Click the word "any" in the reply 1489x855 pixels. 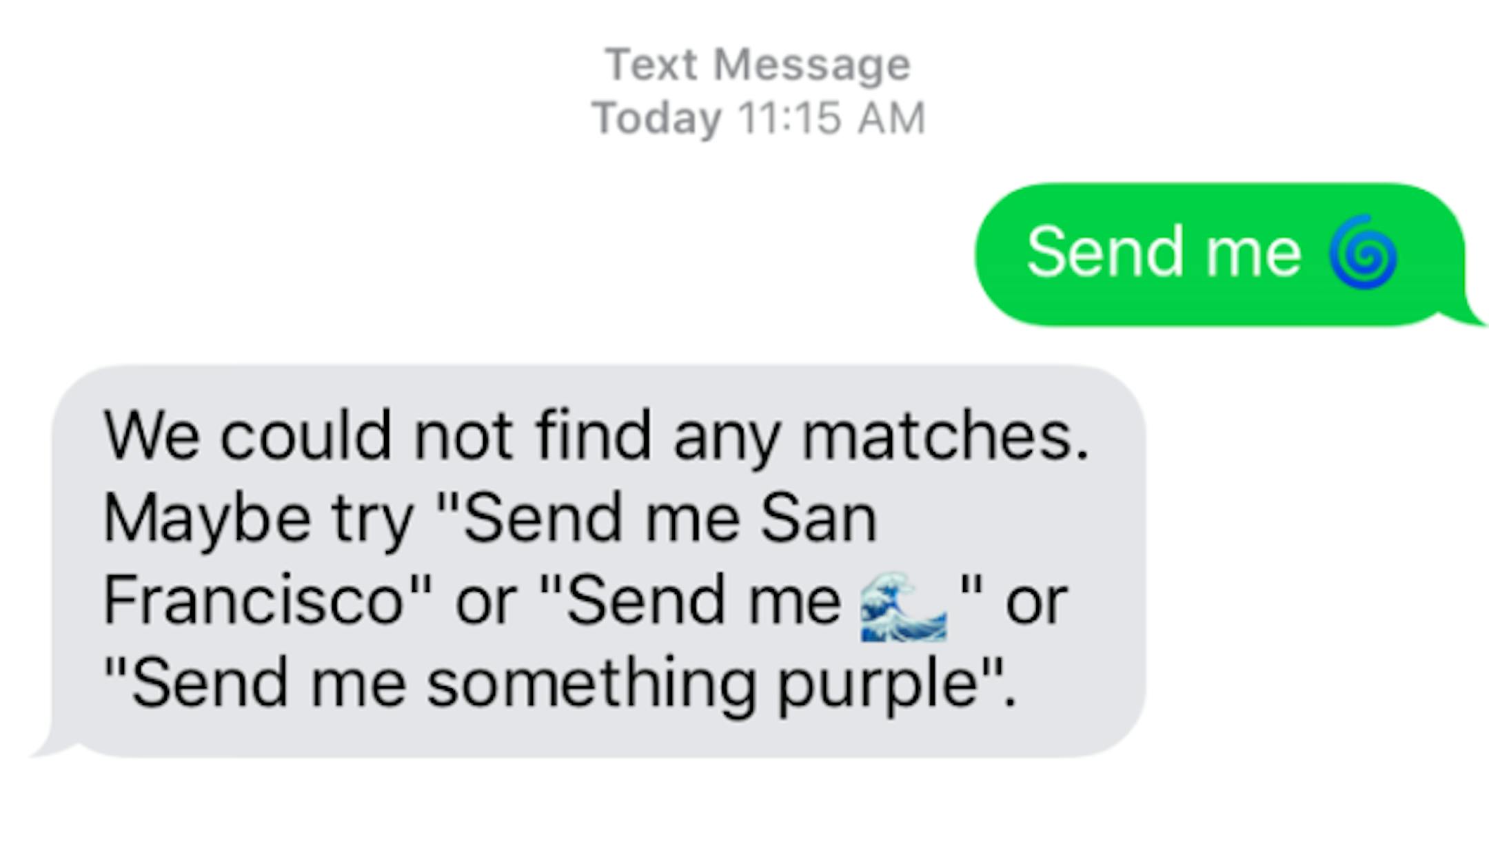click(727, 435)
